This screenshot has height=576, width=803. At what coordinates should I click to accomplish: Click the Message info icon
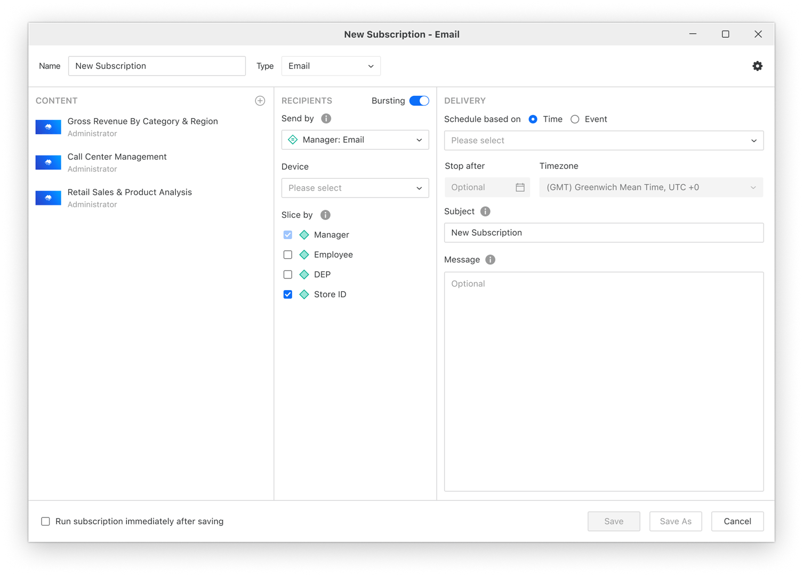pos(491,260)
